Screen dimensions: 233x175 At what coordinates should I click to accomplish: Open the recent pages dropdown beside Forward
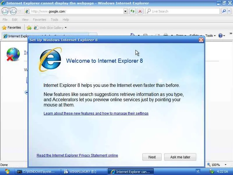tap(20, 11)
